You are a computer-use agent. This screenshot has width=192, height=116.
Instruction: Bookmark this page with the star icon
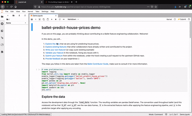pos(156,7)
